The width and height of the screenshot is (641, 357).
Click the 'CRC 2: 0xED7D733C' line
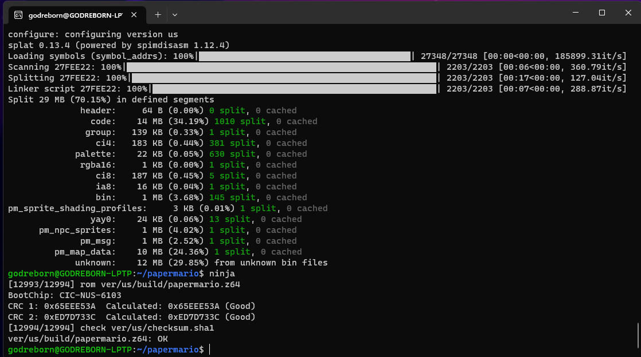pos(132,317)
